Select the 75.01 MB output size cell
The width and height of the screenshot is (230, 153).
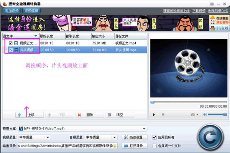click(99, 43)
